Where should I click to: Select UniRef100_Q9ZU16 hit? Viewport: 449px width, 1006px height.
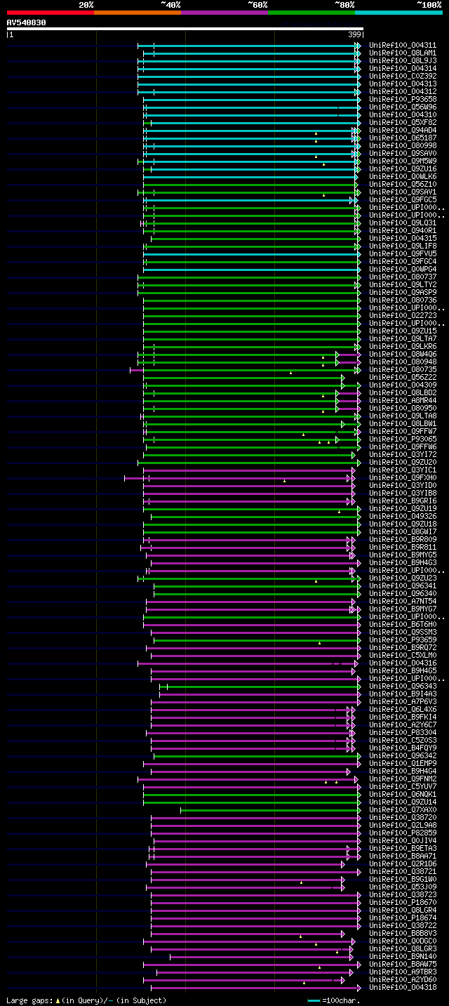point(403,169)
